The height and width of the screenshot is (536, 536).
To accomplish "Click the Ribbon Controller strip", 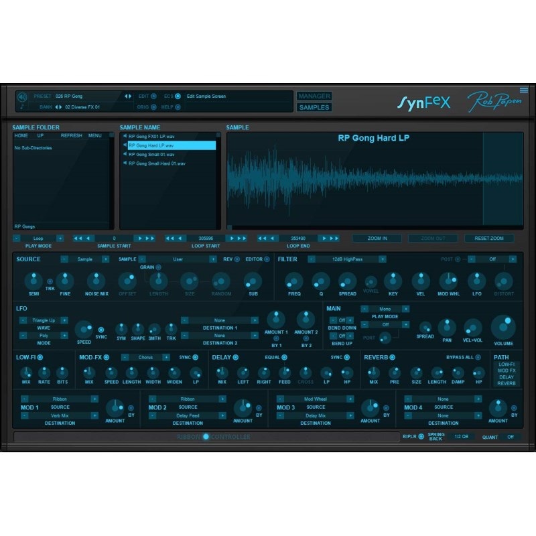I will coord(206,437).
